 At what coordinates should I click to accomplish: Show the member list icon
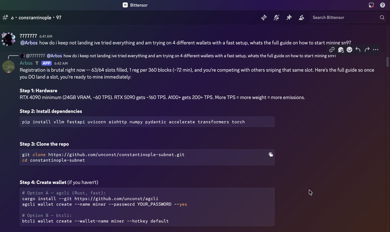click(301, 18)
